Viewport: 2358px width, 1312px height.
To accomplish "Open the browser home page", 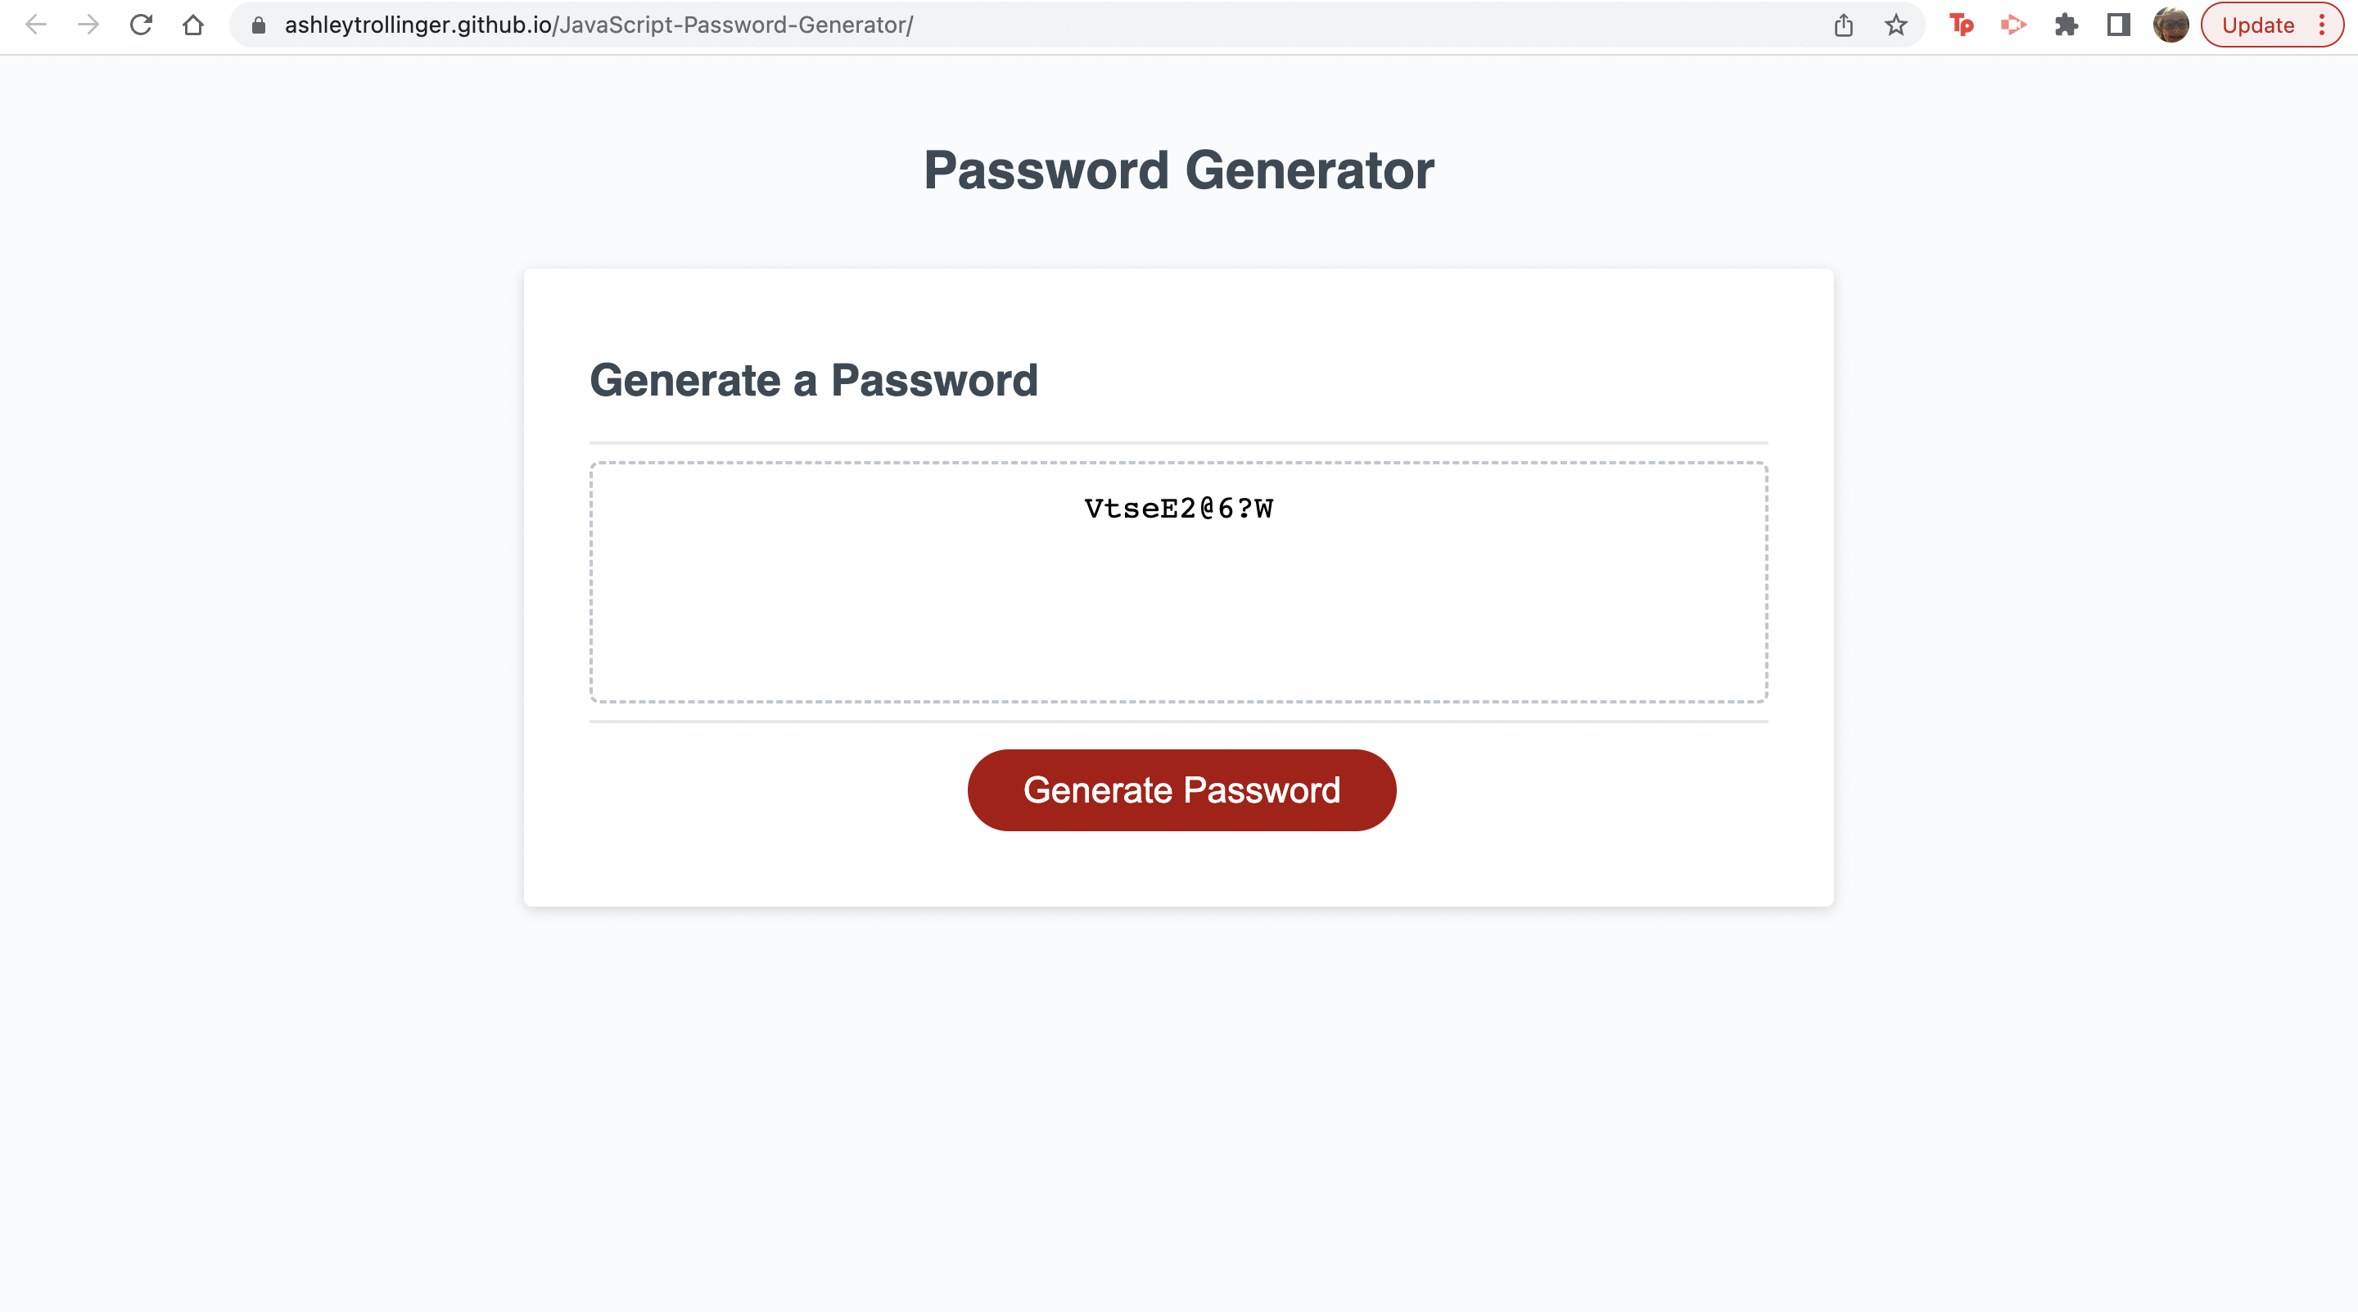I will pos(193,25).
